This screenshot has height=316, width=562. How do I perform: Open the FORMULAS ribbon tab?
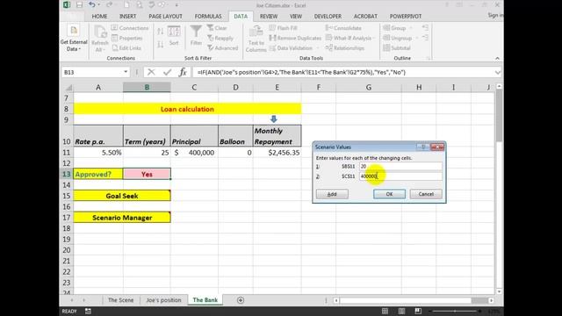pos(208,17)
